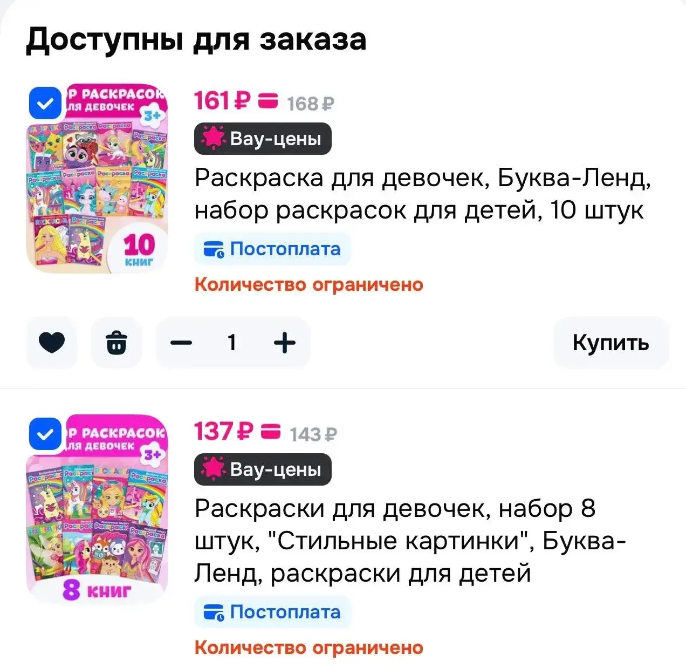Viewport: 686px width, 668px height.
Task: Tap the heart favorite icon
Action: pyautogui.click(x=52, y=343)
